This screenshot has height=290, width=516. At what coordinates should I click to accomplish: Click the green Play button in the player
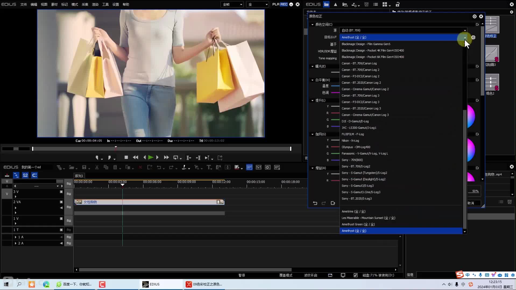point(151,158)
